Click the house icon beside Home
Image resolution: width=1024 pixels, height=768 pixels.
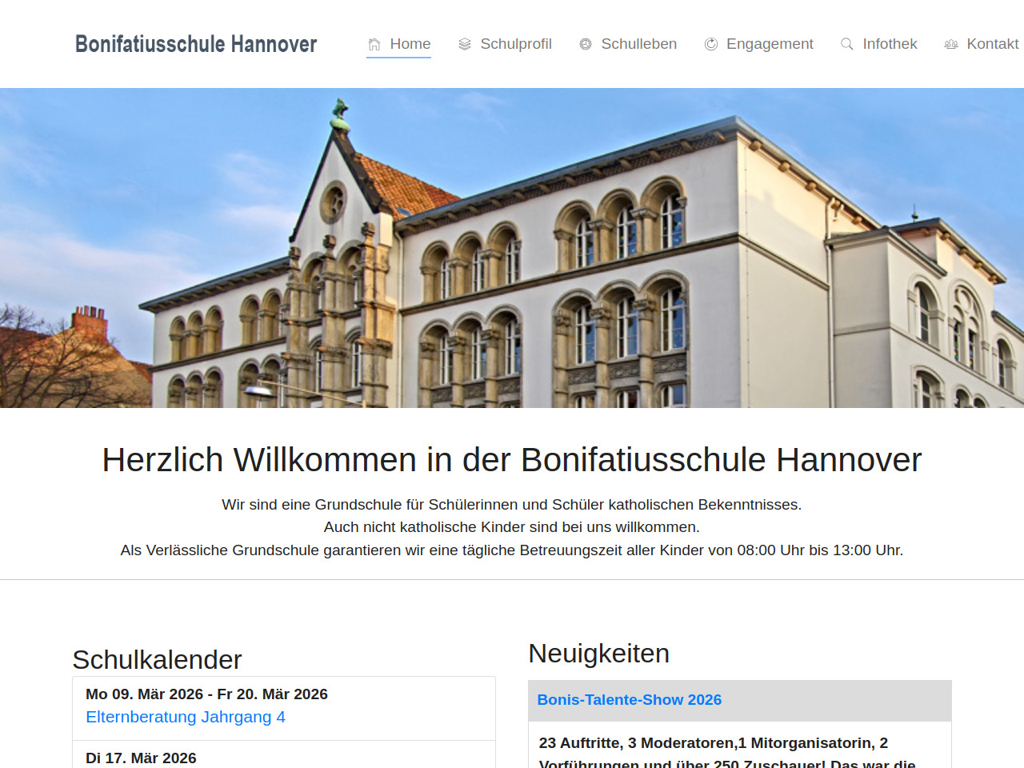pos(374,45)
